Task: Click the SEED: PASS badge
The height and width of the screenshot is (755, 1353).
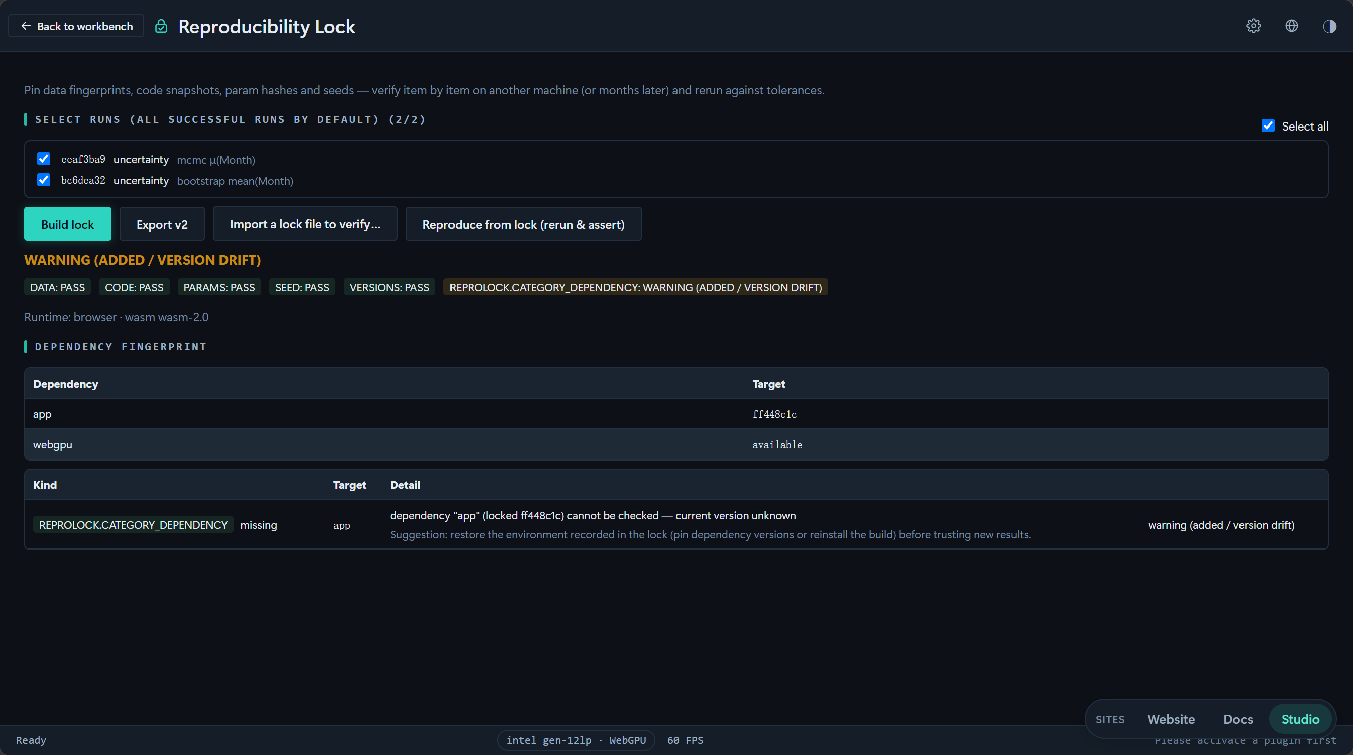Action: coord(302,287)
